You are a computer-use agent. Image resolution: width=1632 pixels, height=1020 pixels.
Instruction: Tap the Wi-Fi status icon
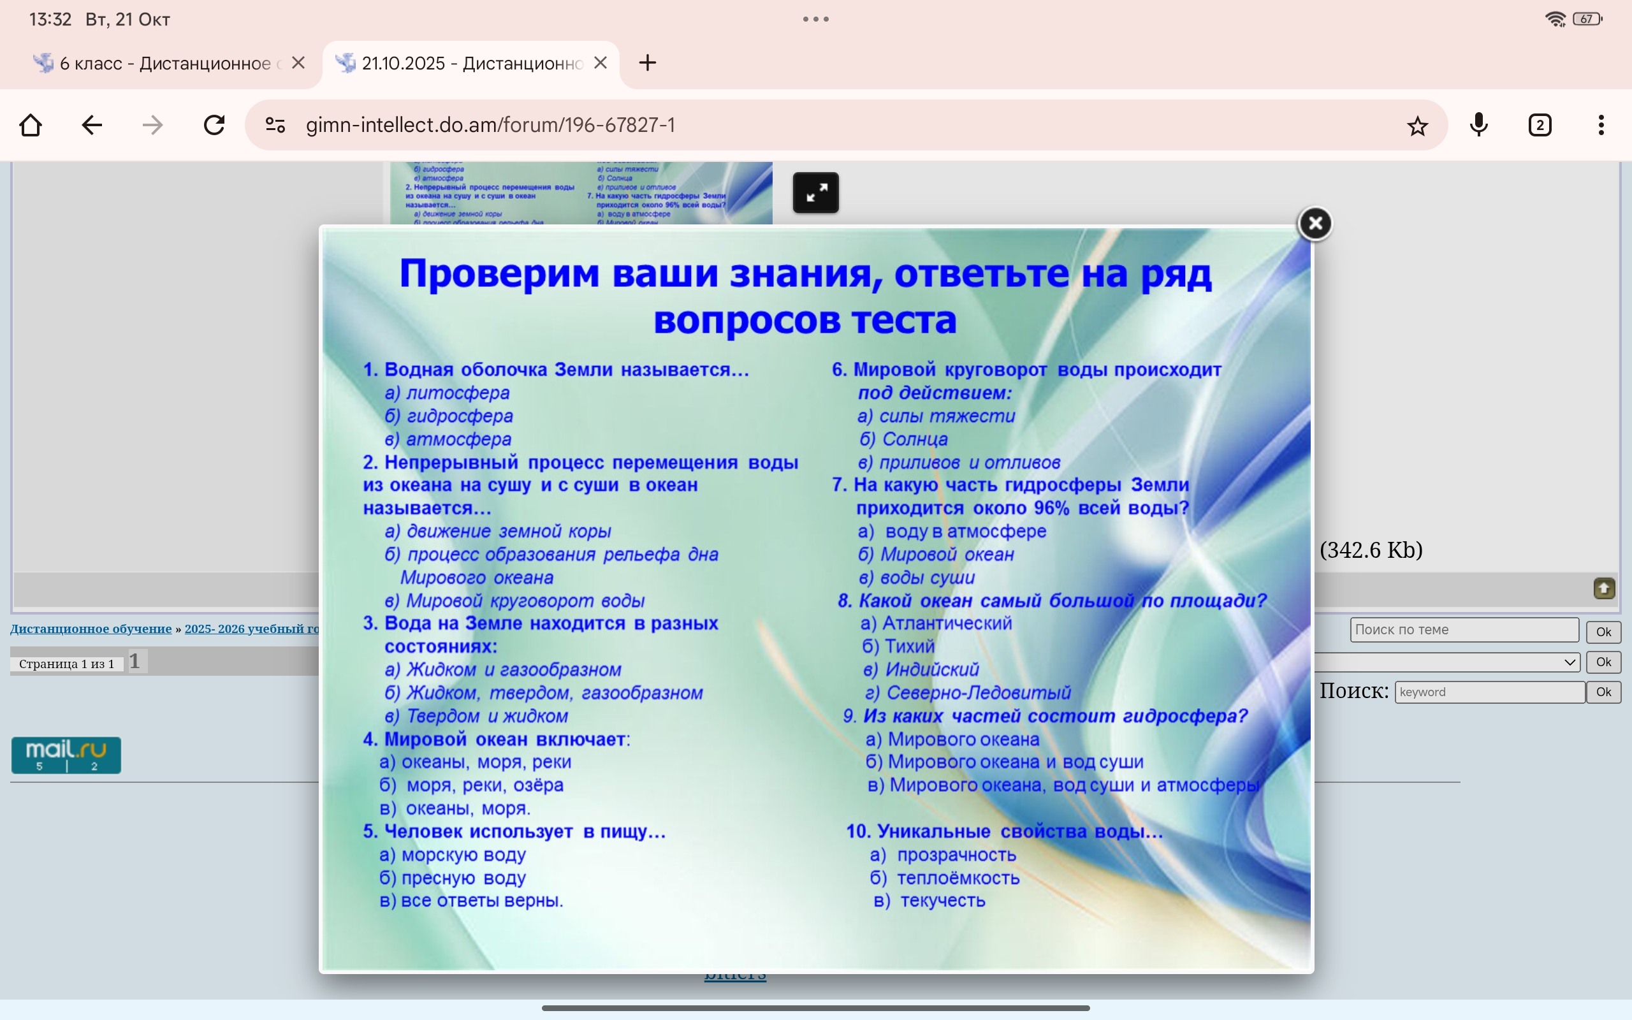coord(1555,19)
